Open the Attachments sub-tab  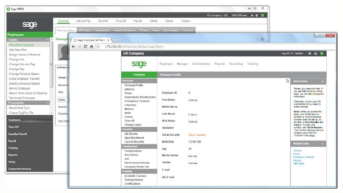171,30
